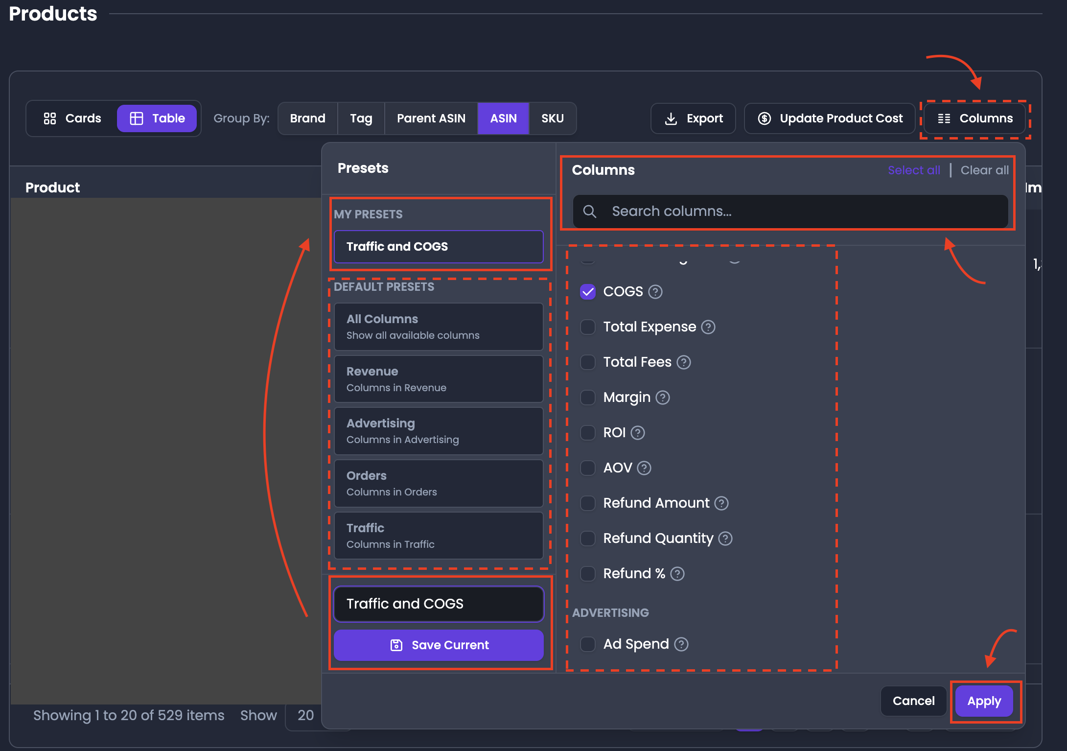Click the Refund Quantity help icon

(x=725, y=539)
